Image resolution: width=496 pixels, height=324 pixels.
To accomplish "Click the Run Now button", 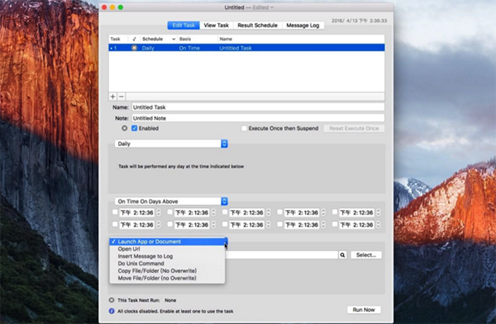I will [364, 310].
